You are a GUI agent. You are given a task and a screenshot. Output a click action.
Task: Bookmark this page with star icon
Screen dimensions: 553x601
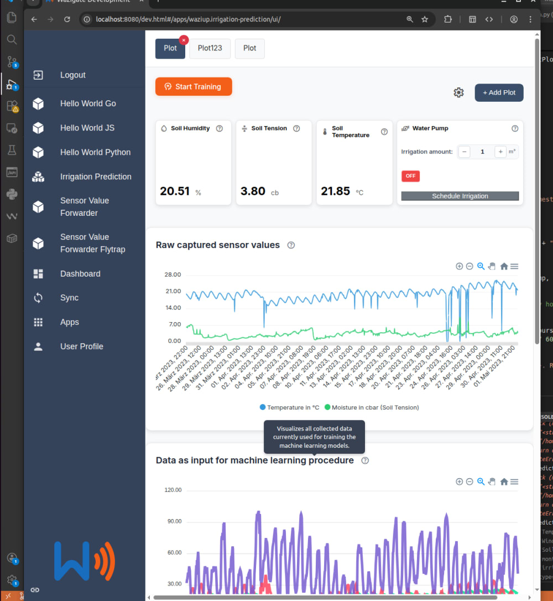click(425, 19)
